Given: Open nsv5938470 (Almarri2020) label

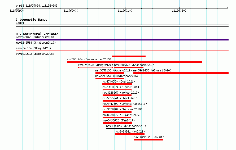Looking at the screenshot, I should click(121, 115).
